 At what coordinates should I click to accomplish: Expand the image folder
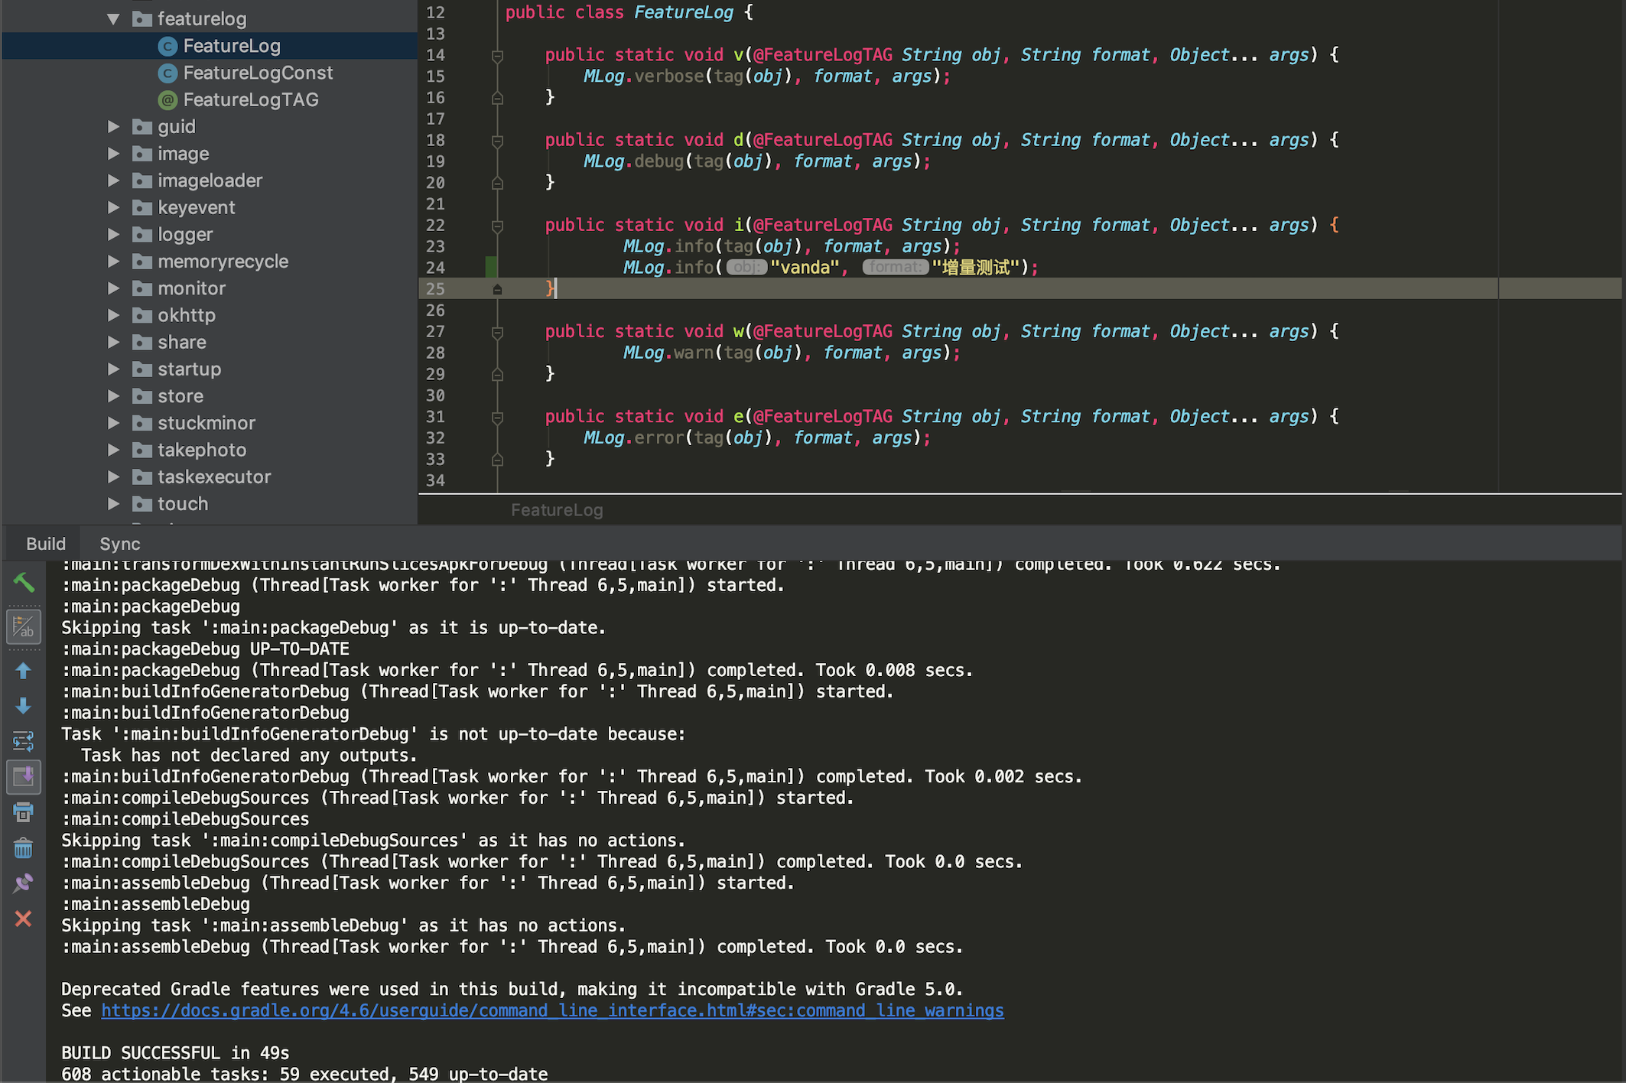[113, 154]
